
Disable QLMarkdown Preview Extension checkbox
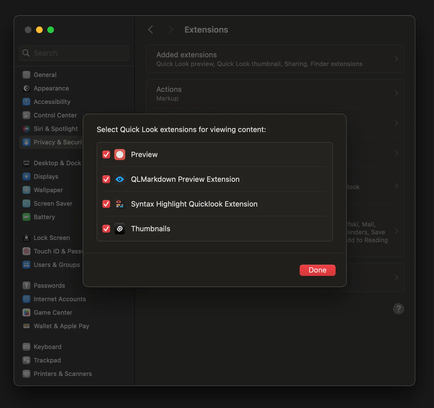(x=106, y=179)
